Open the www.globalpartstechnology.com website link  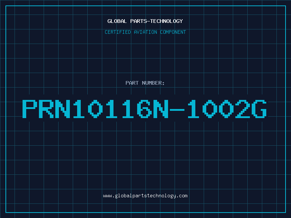(x=145, y=196)
